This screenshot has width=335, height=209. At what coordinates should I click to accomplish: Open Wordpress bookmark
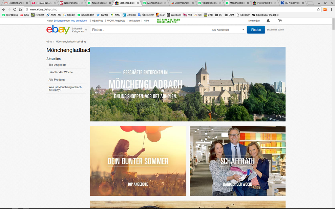point(10,15)
